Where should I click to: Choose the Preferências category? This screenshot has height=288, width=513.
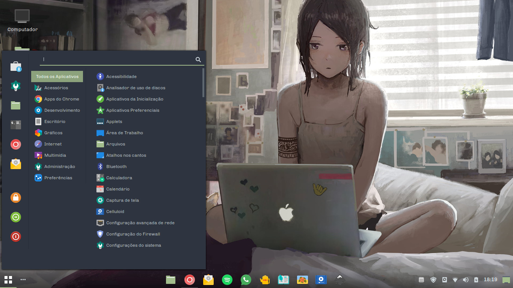pyautogui.click(x=58, y=178)
